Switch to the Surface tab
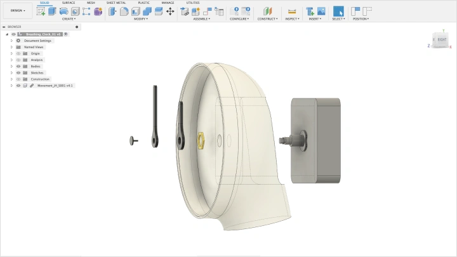This screenshot has height=257, width=457. point(68,3)
